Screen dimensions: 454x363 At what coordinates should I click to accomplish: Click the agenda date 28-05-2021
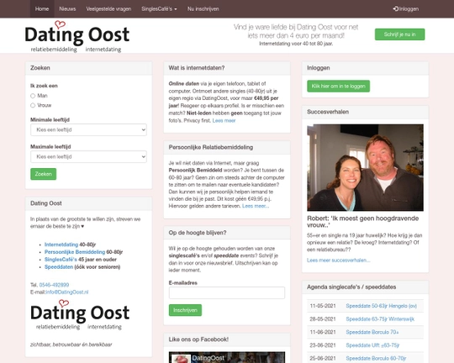point(323,319)
